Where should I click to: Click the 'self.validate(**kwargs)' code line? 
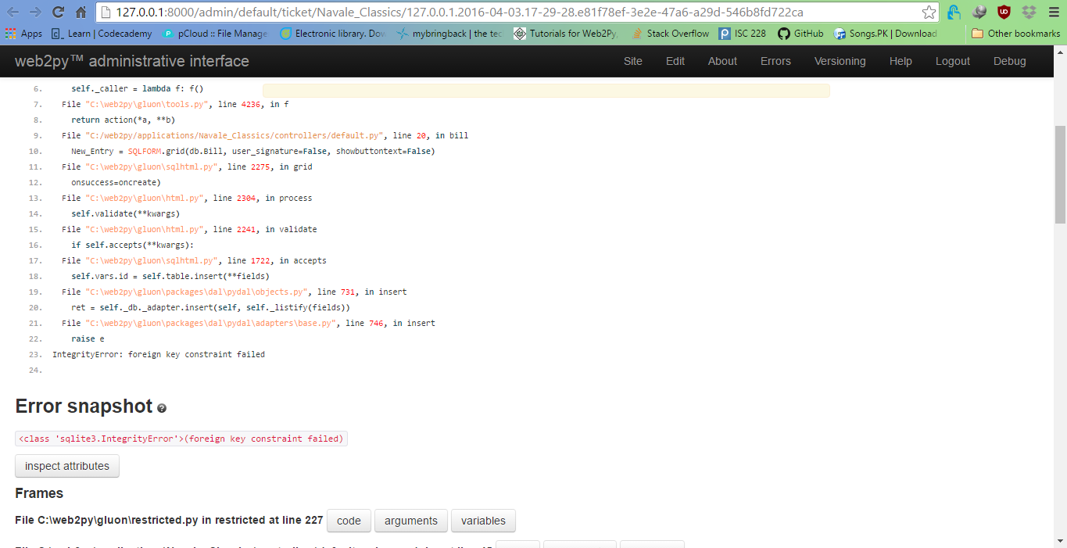[125, 213]
